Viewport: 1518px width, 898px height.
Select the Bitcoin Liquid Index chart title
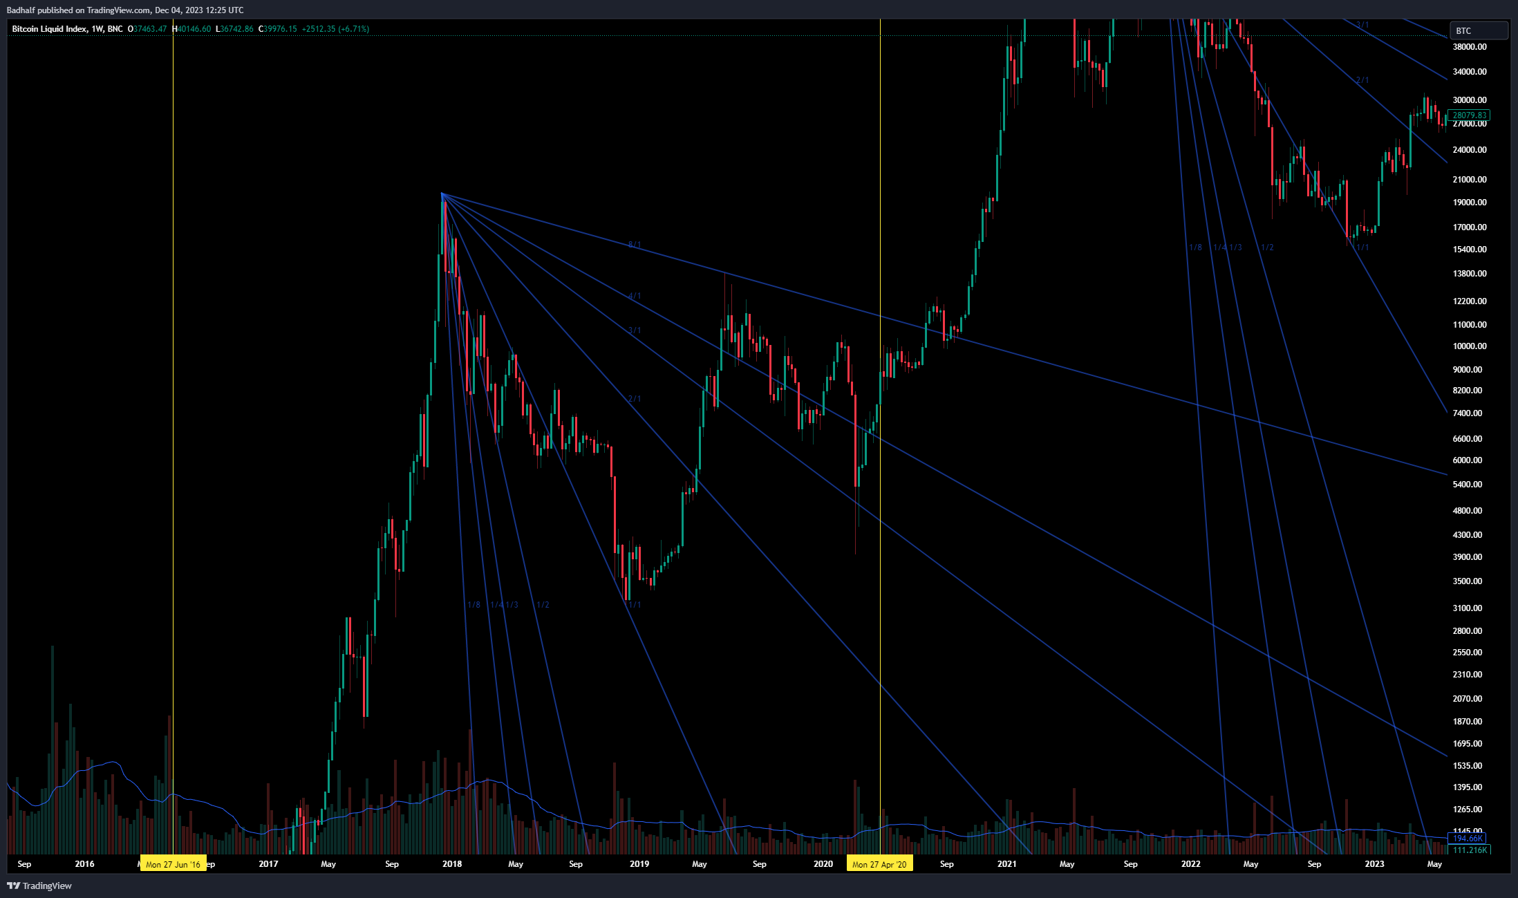pyautogui.click(x=67, y=29)
